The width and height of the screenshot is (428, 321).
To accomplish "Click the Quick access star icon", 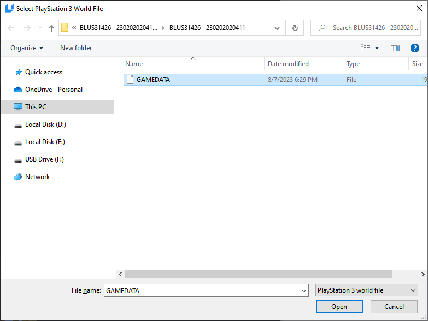I will 18,72.
